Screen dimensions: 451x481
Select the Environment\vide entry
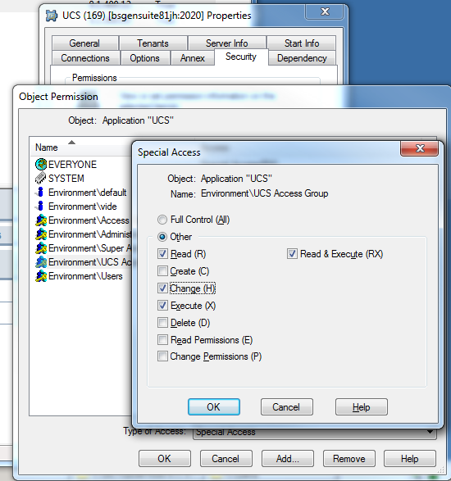click(82, 206)
